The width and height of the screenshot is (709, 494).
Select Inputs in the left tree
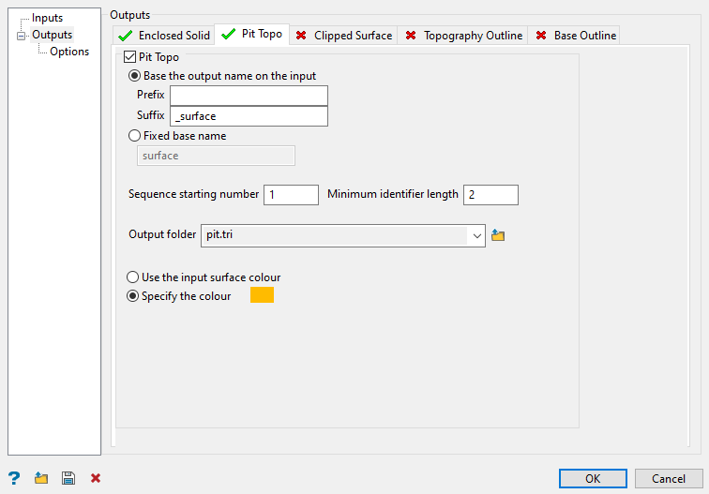(47, 18)
